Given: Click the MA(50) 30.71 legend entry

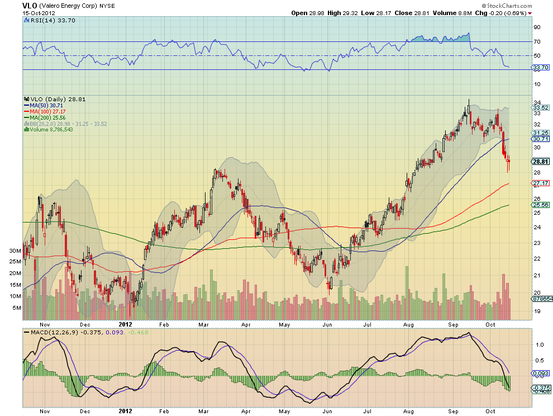Looking at the screenshot, I should pos(46,106).
